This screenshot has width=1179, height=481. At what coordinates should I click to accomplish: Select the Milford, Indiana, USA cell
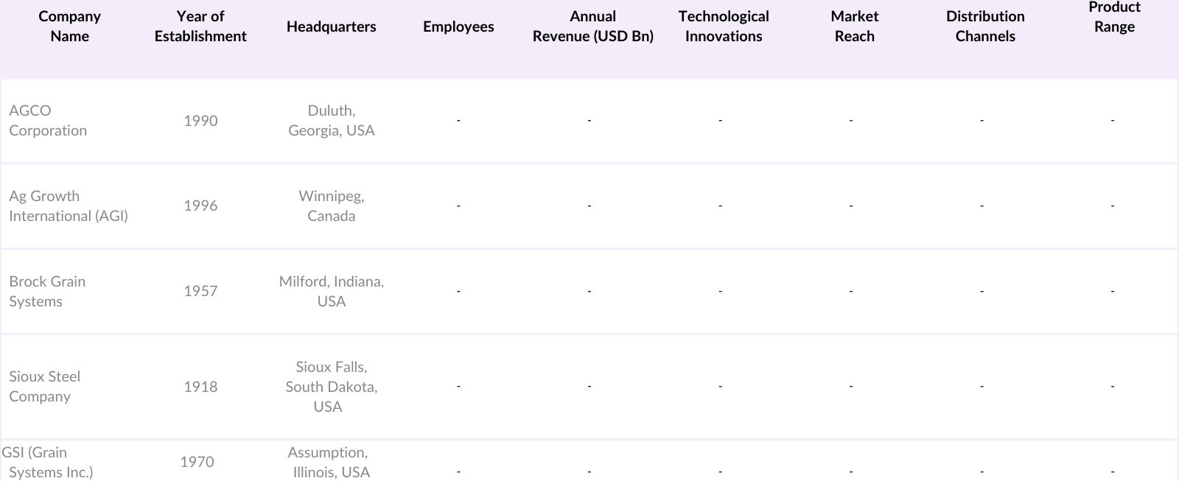coord(331,292)
